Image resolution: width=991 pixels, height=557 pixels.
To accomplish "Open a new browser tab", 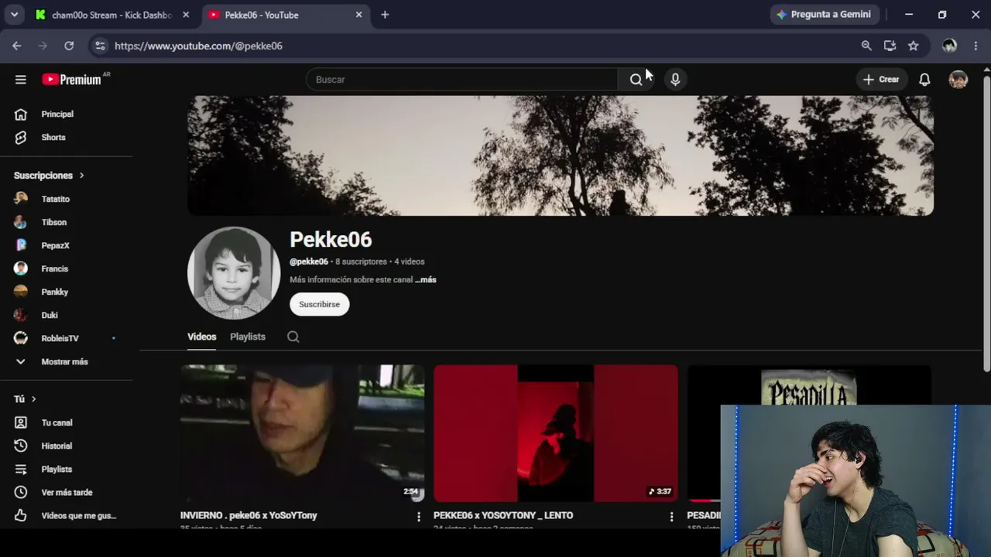I will [385, 15].
